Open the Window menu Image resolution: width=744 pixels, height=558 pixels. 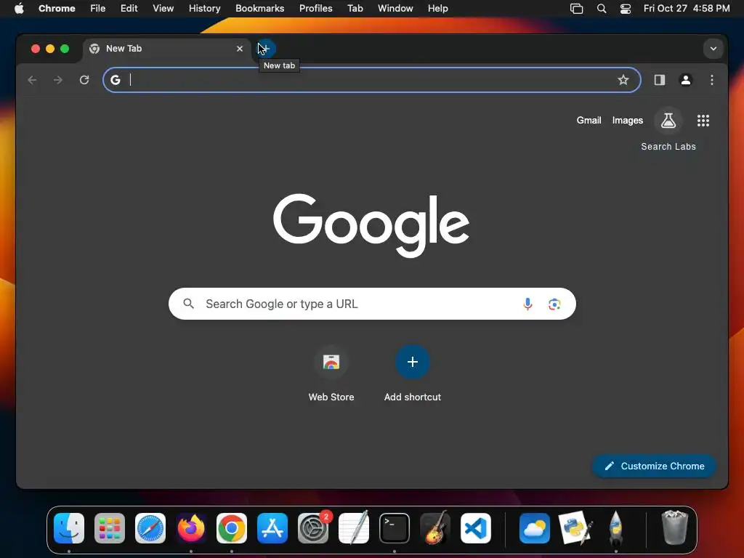coord(395,9)
